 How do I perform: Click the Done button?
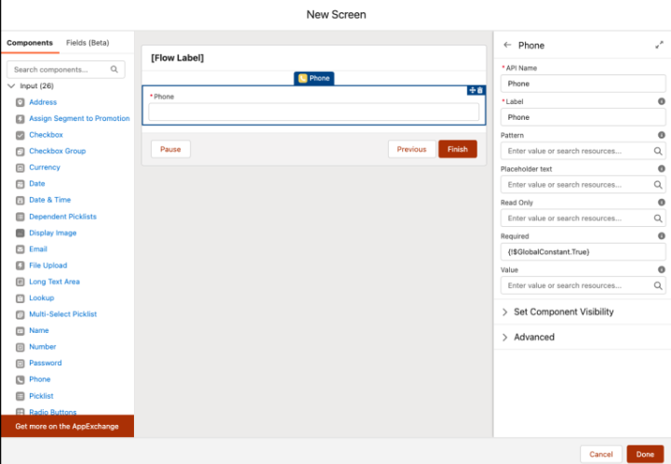pyautogui.click(x=645, y=454)
